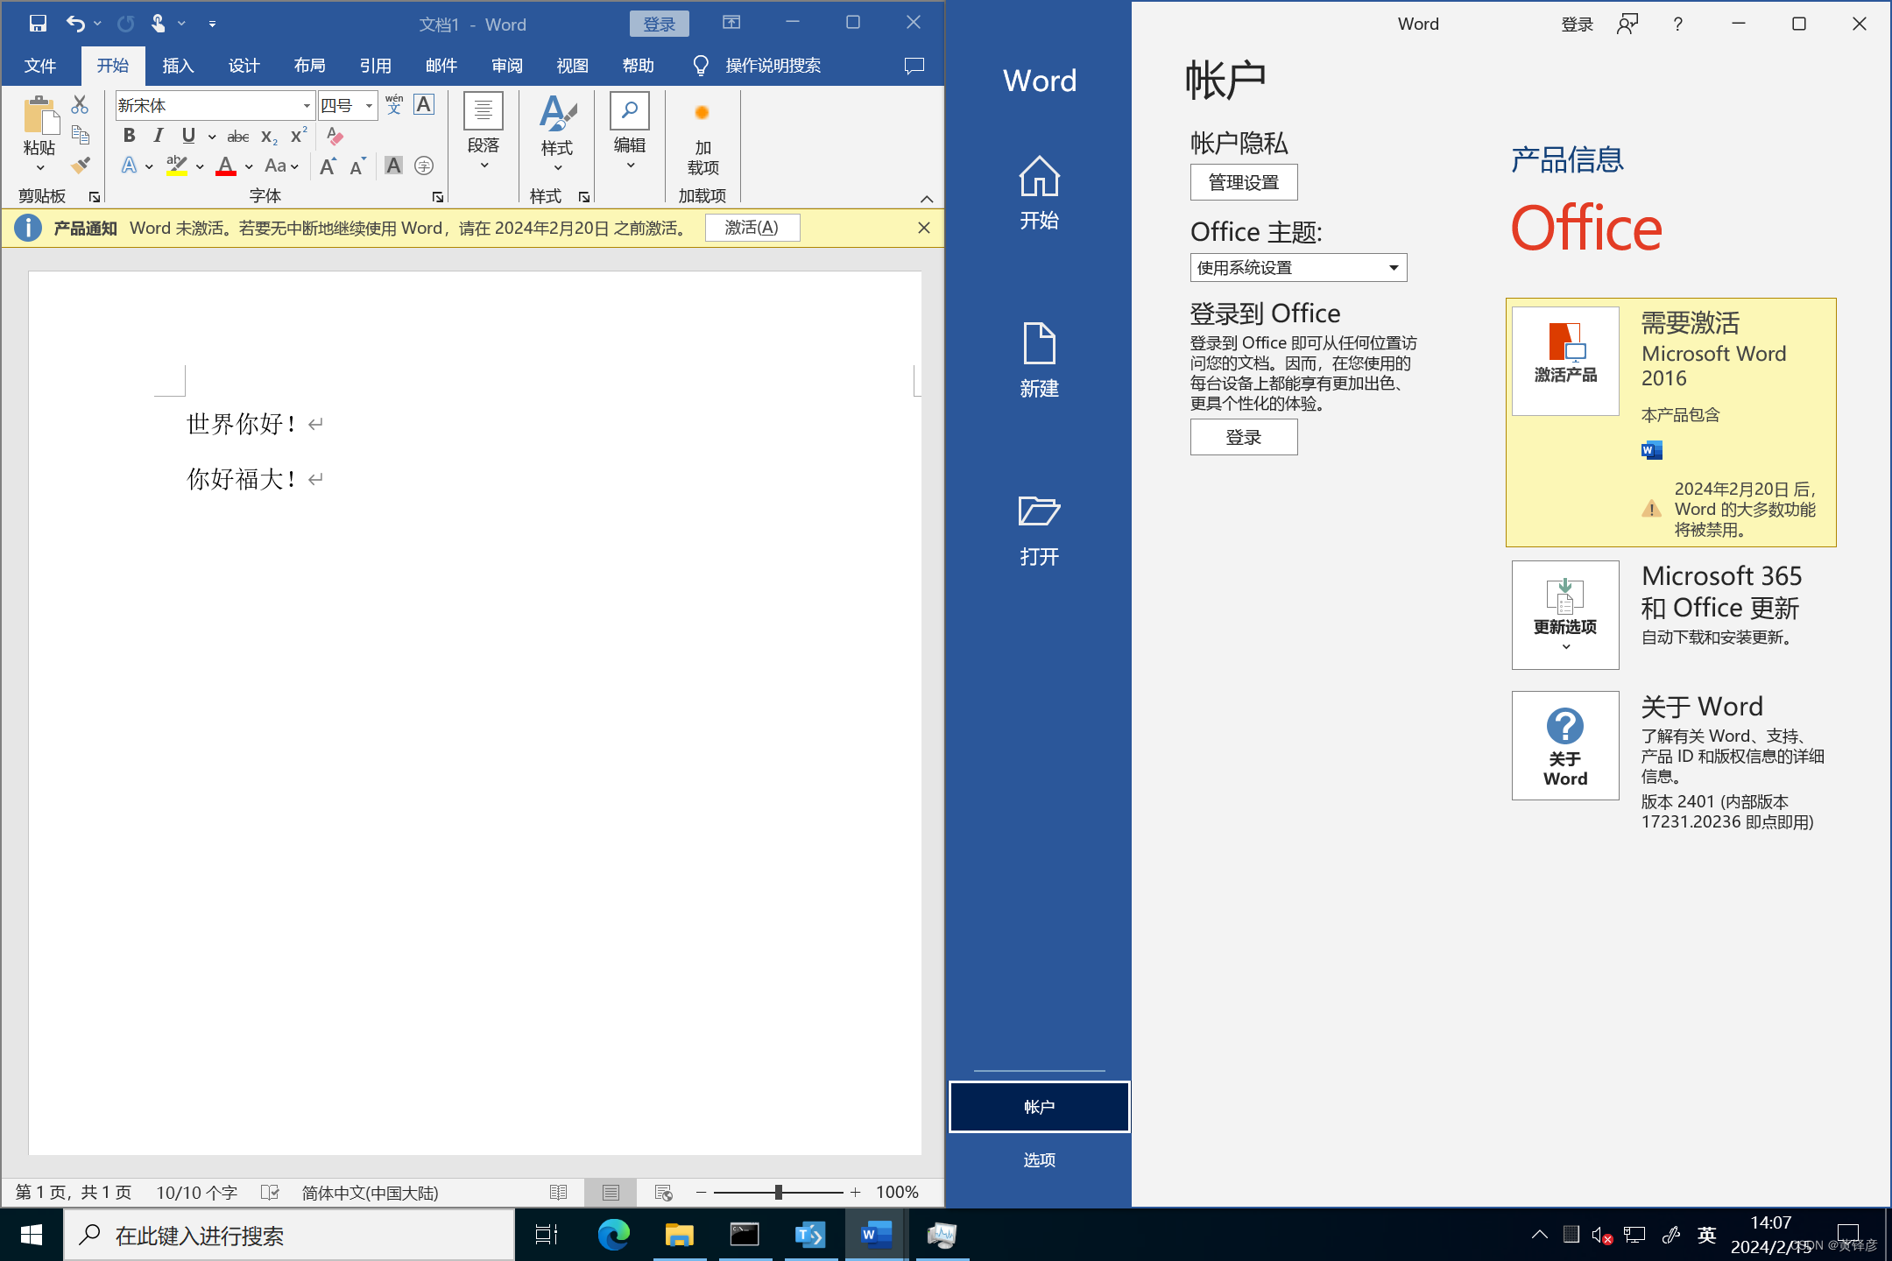Toggle strikethrough text formatting icon
Viewport: 1892px width, 1261px height.
(236, 134)
